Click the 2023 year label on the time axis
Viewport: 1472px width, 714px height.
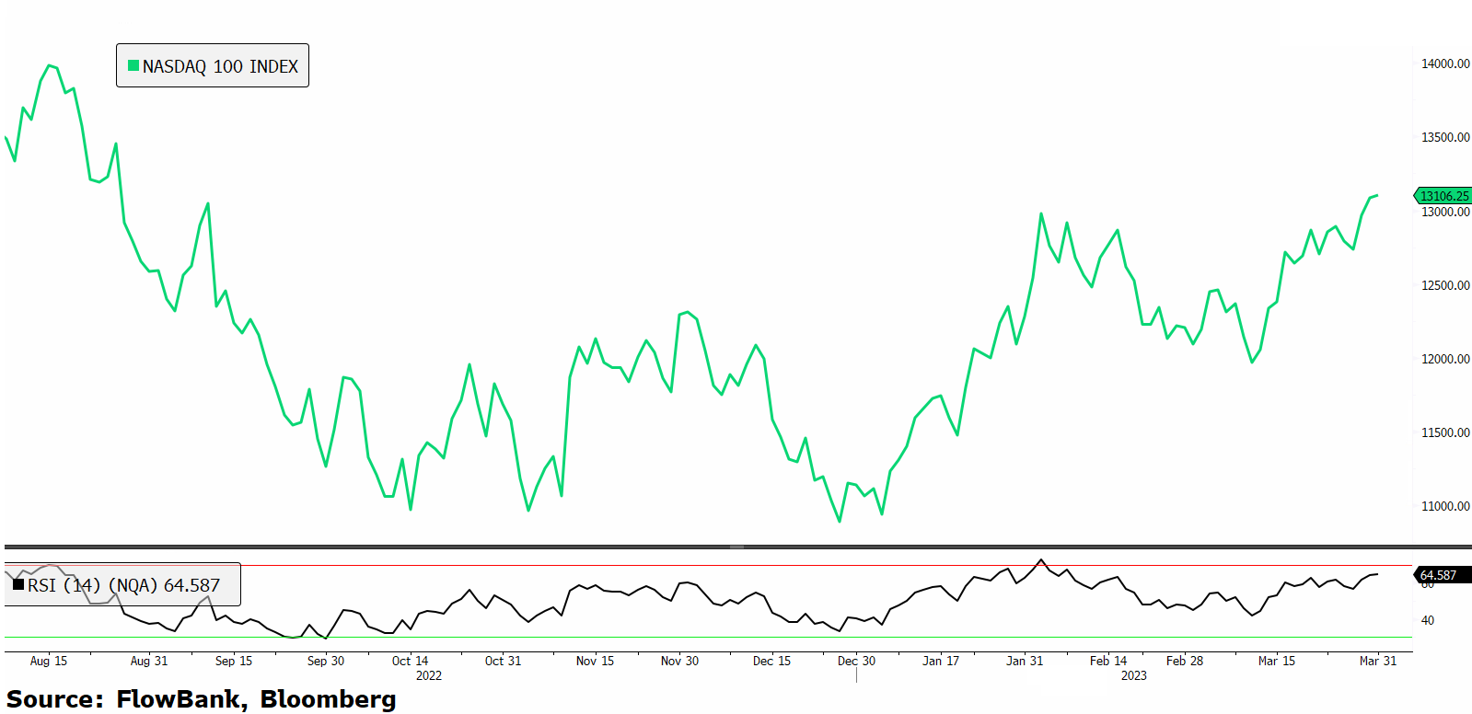pyautogui.click(x=1133, y=675)
